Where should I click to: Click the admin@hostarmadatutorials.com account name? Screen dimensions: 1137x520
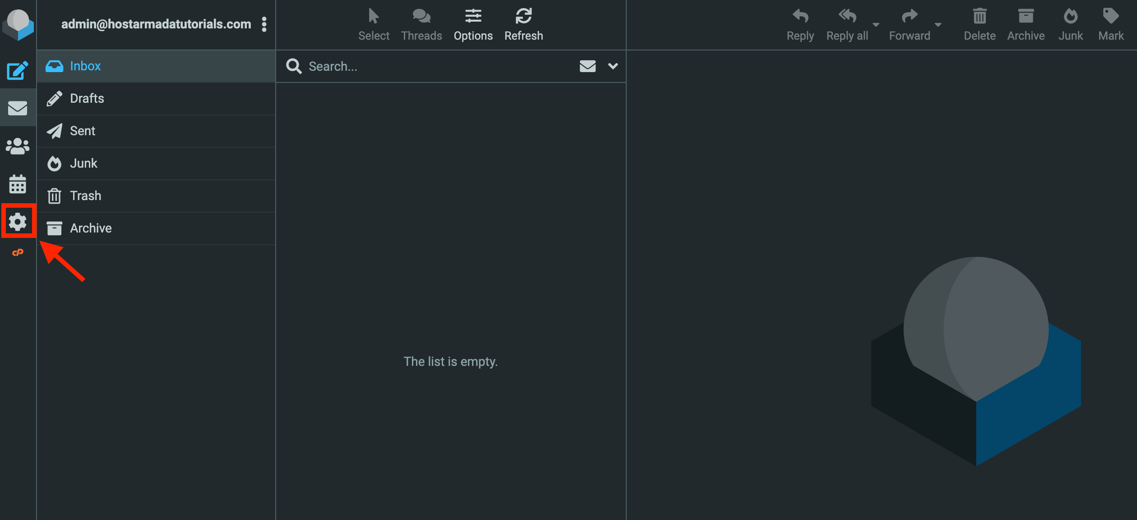point(156,24)
